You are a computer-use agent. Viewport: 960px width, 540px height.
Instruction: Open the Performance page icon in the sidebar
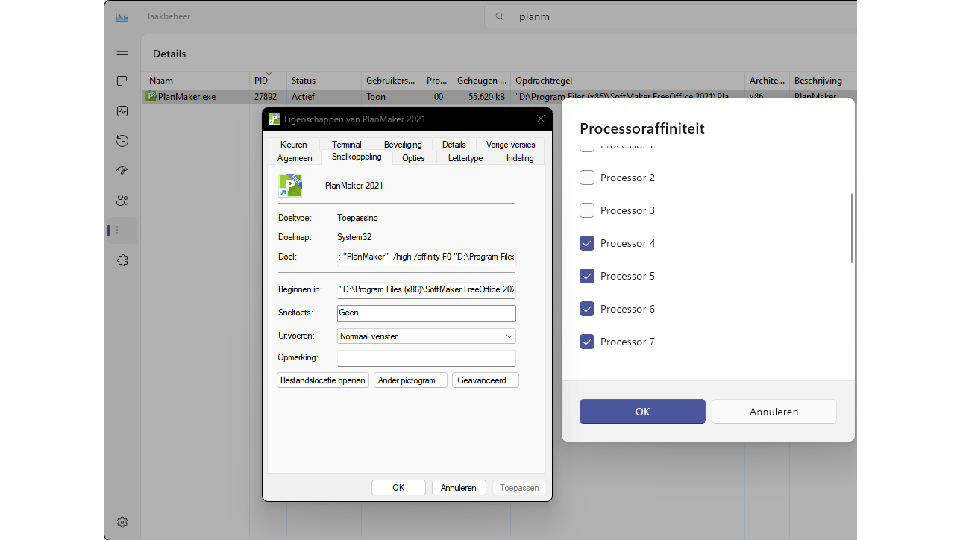(122, 111)
